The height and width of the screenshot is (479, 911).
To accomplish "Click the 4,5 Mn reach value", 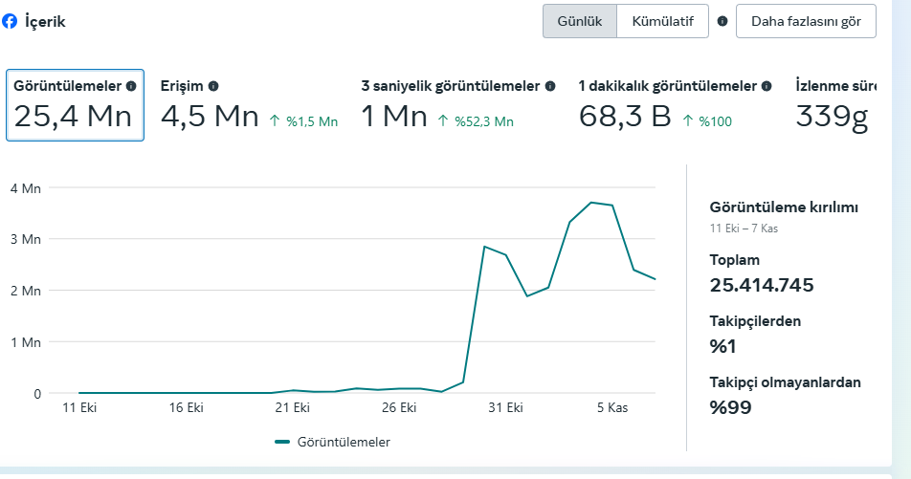I will point(210,116).
